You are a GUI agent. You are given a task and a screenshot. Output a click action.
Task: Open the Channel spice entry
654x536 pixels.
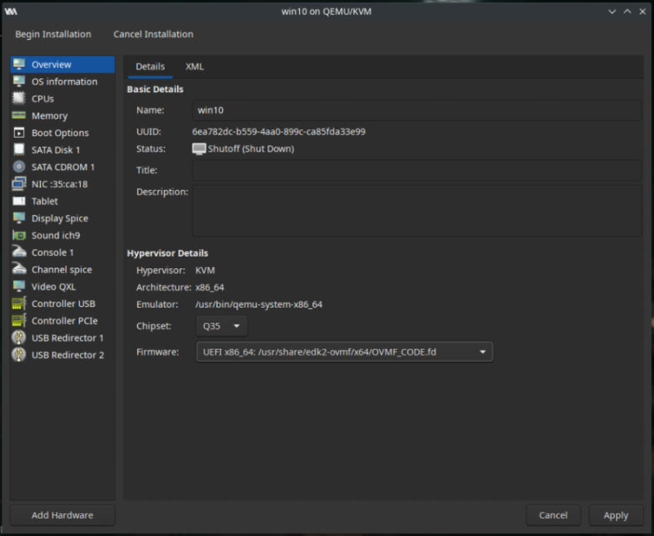click(x=62, y=269)
